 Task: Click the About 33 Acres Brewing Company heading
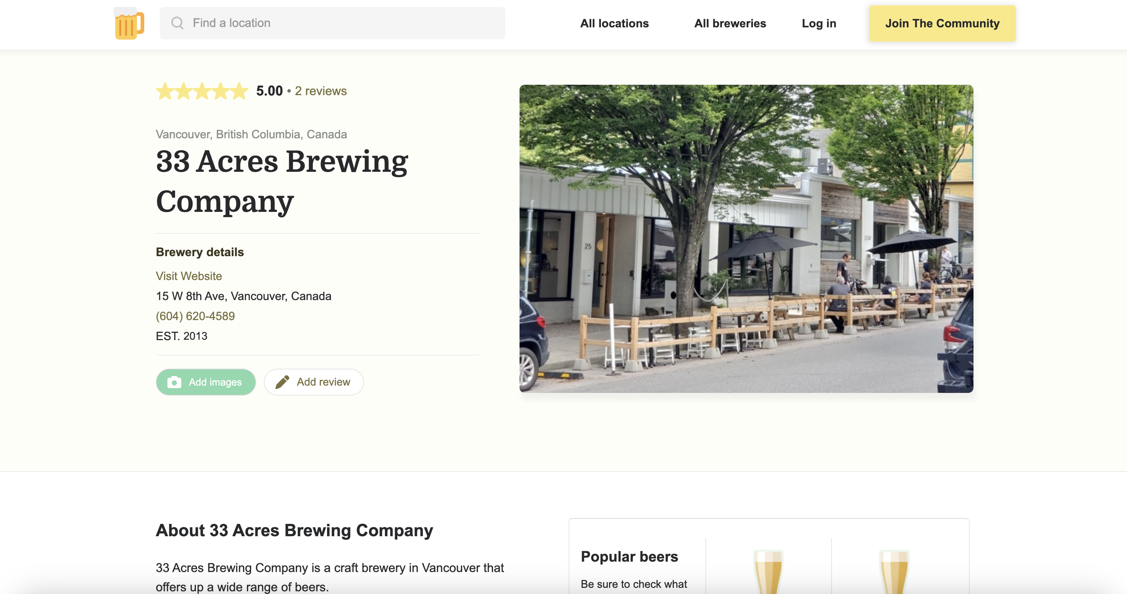[294, 530]
